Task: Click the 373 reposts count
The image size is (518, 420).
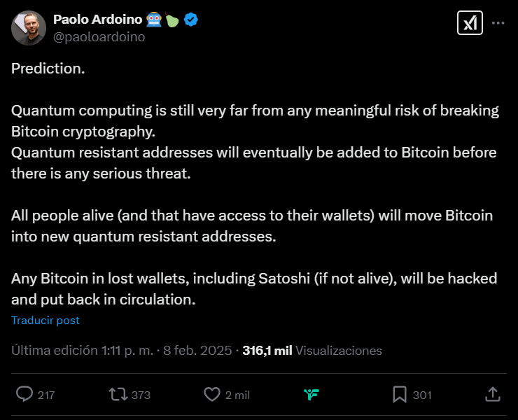Action: coord(141,395)
